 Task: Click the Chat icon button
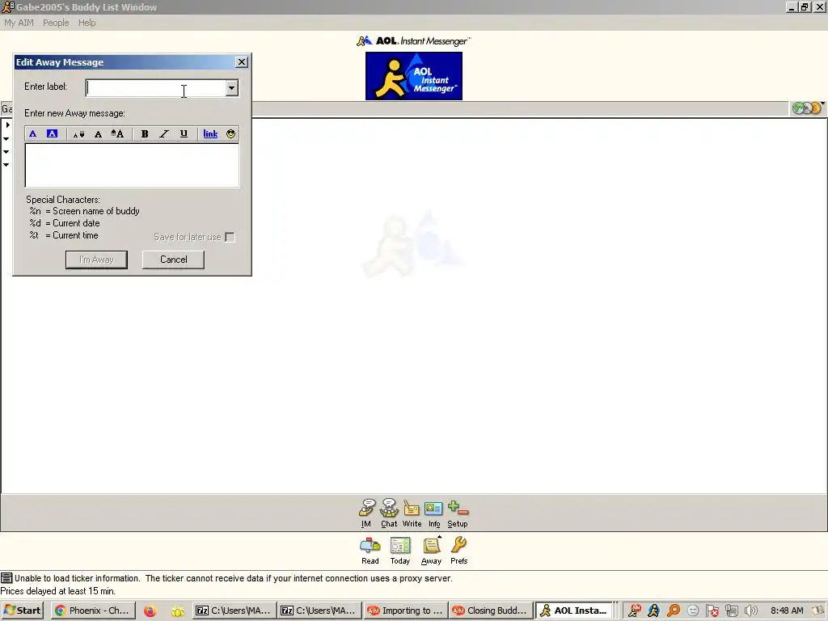[x=389, y=513]
